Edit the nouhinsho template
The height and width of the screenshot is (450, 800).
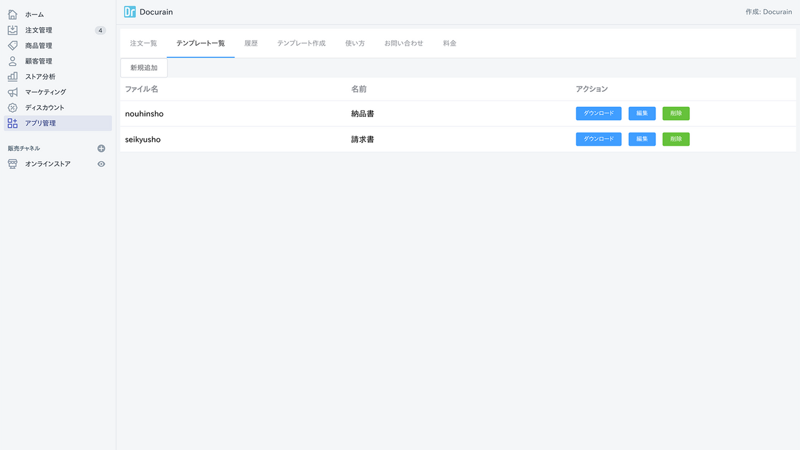[x=642, y=113]
